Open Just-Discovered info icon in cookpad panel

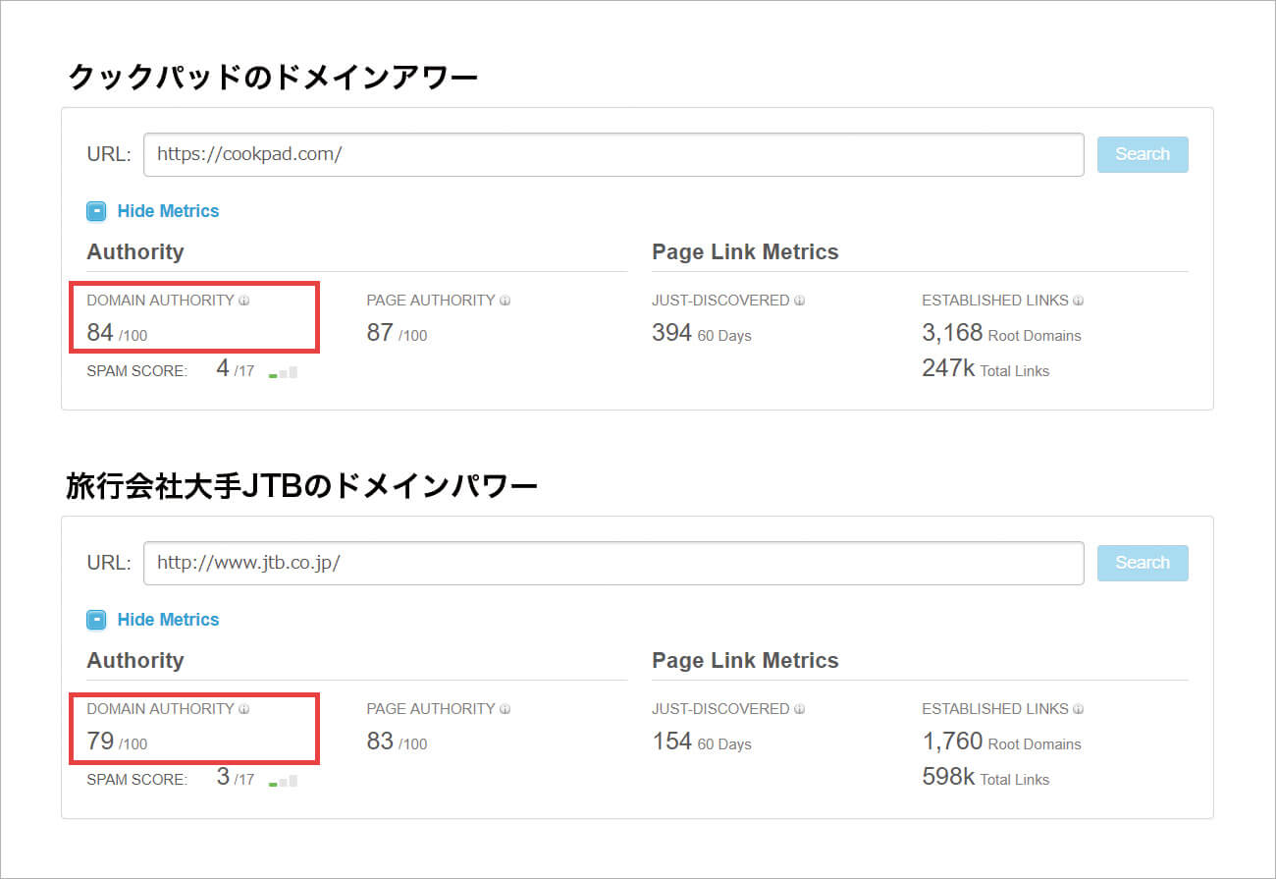800,301
